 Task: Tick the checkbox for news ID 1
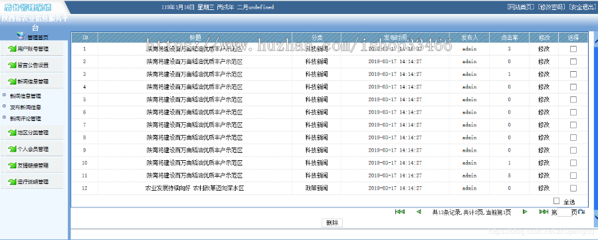(573, 49)
